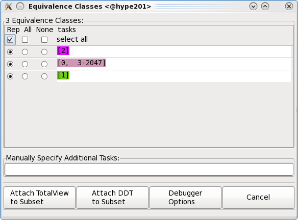Select None radio for tasks [0, 3-2047]

click(x=44, y=64)
